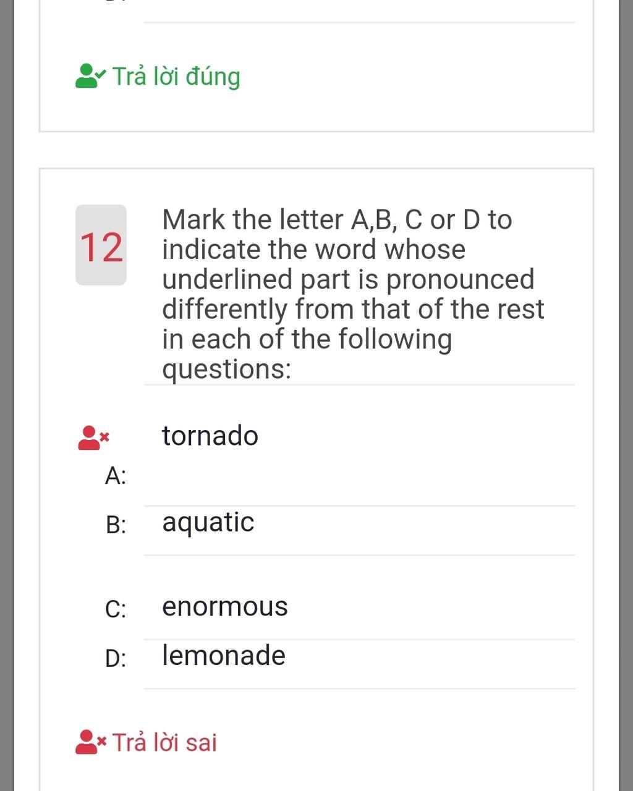Click the red wrong-answer icon beside tornado
Screen dimensions: 633x791
pos(93,438)
